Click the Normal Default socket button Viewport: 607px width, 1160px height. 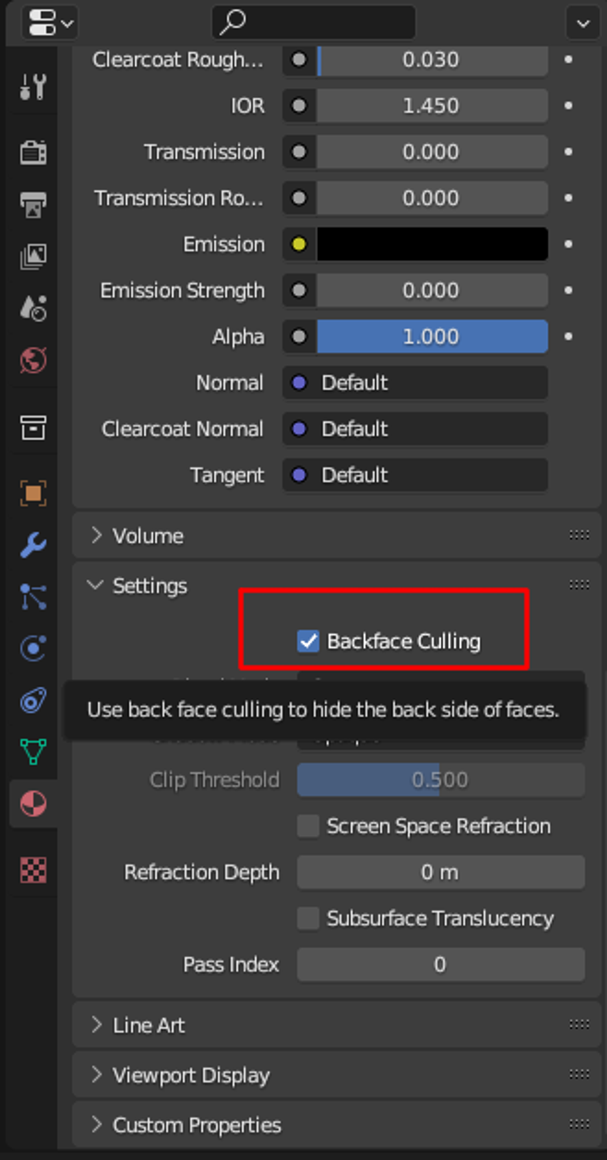[414, 383]
